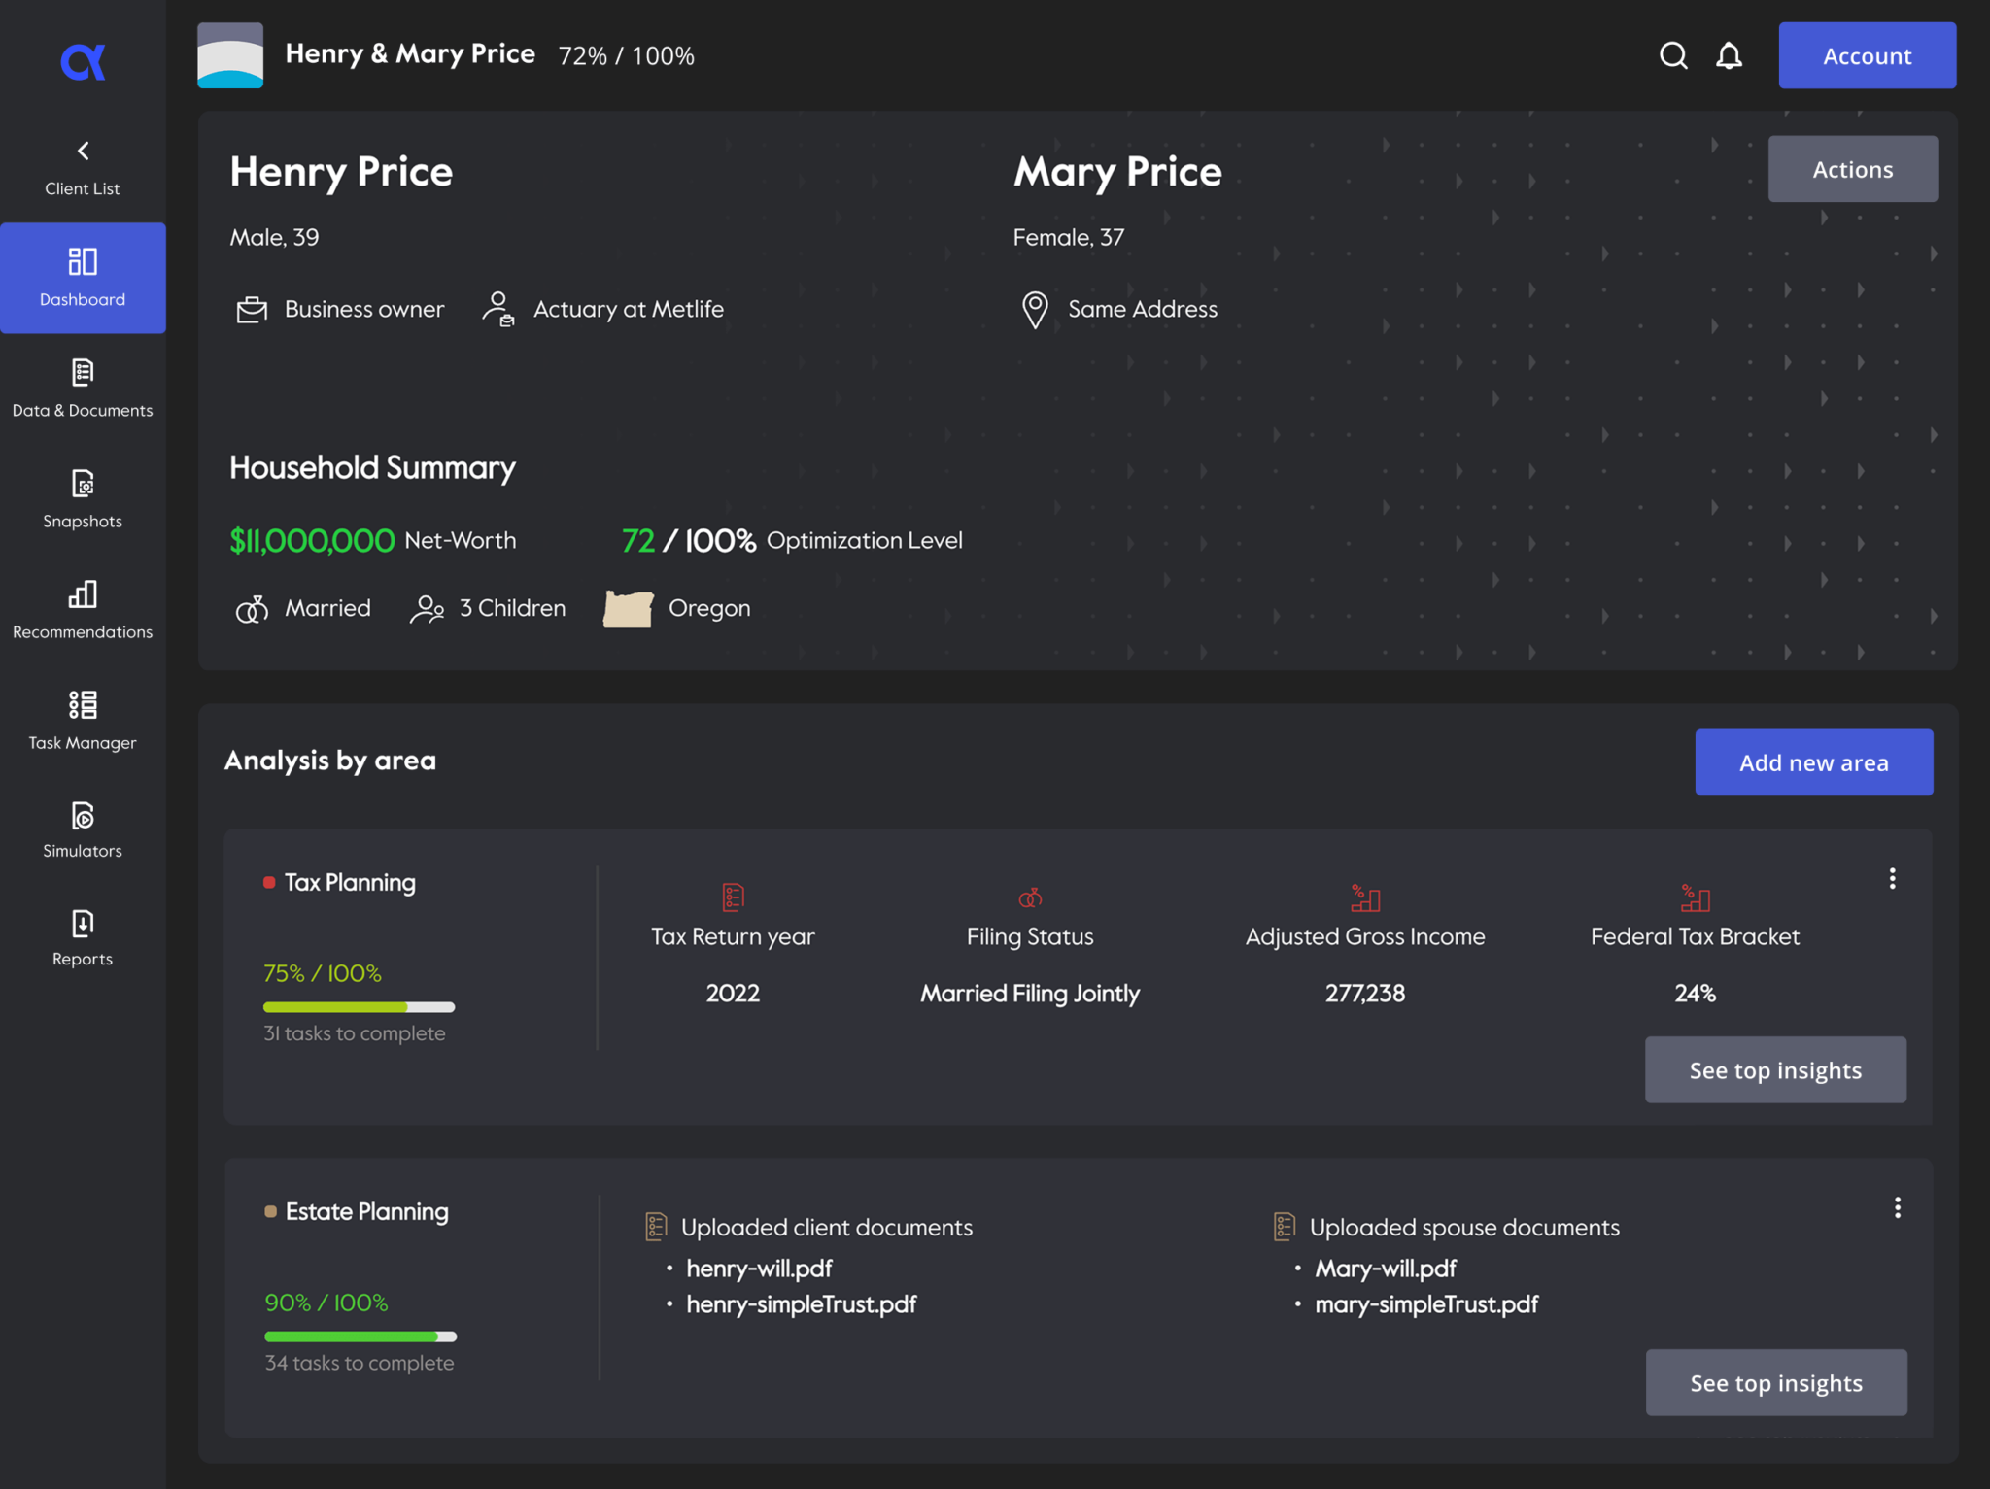The width and height of the screenshot is (1990, 1489).
Task: See top insights for Tax Planning
Action: coord(1775,1069)
